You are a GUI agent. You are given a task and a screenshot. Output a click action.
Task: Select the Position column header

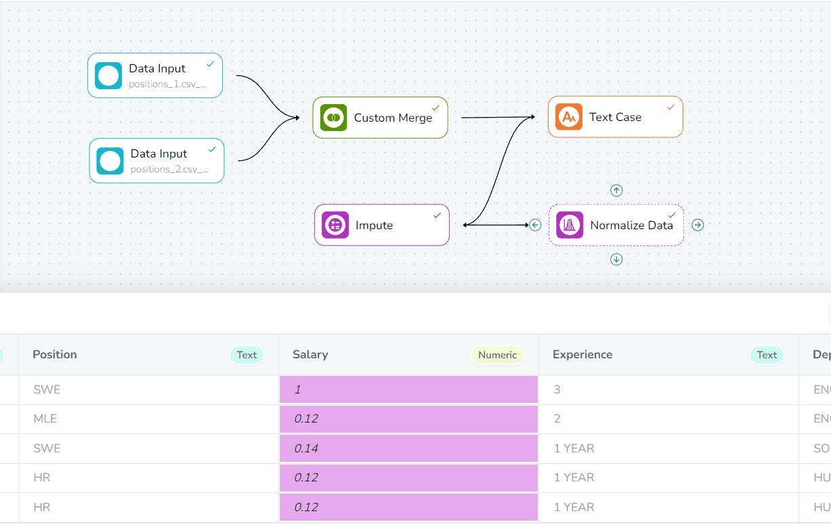point(54,354)
